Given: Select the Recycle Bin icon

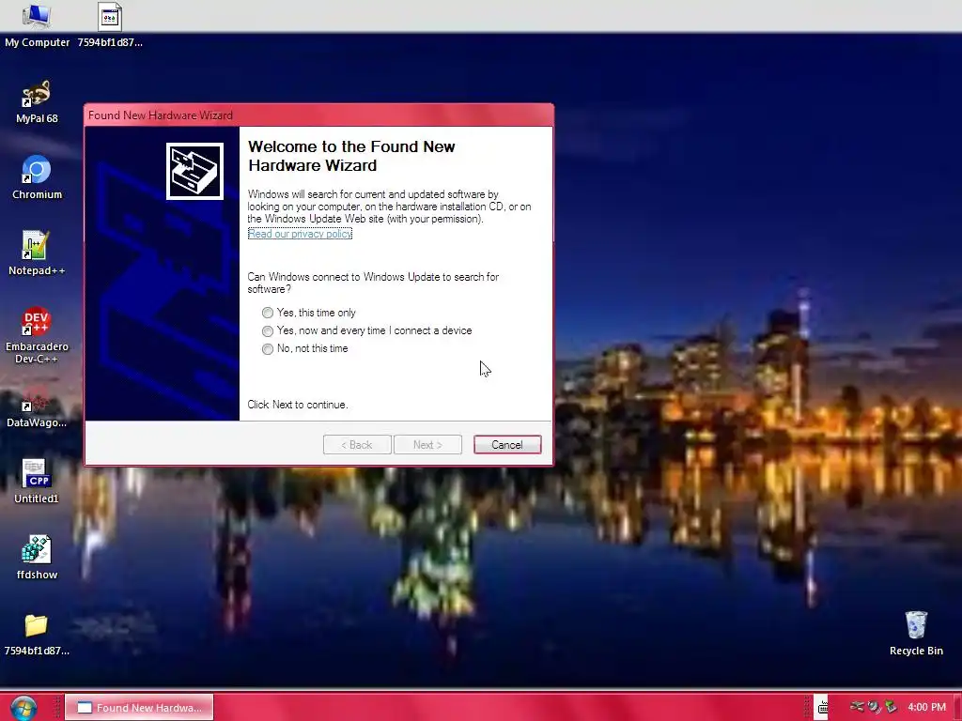Looking at the screenshot, I should click(916, 634).
